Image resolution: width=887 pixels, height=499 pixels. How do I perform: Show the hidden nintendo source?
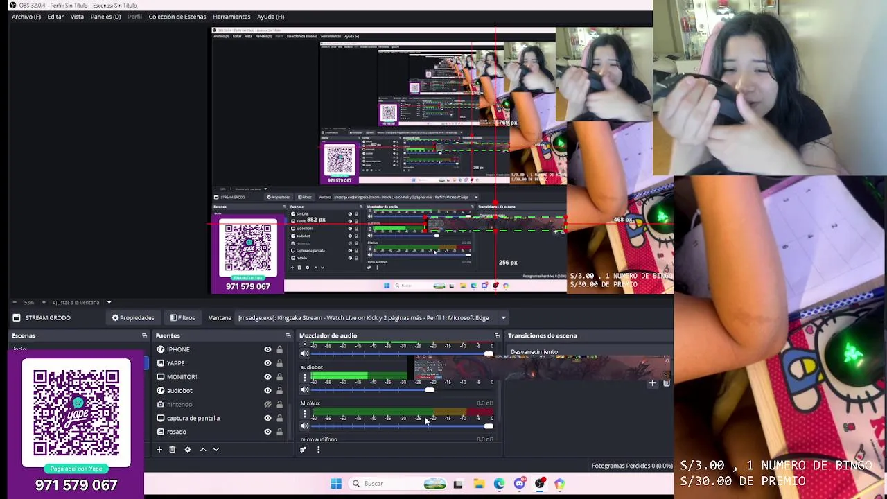[267, 404]
